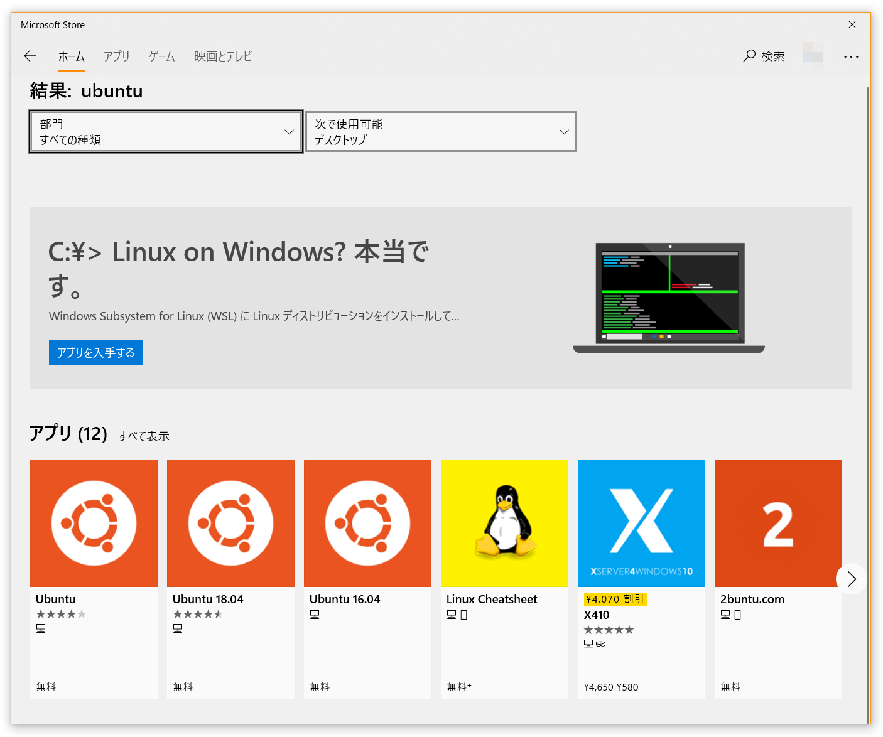
Task: Open the See more (...) menu
Action: [851, 56]
